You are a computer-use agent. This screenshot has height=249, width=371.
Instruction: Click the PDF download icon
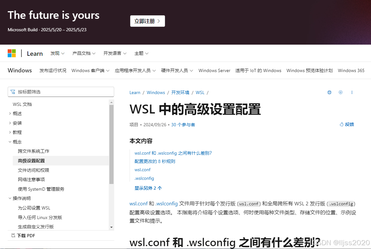pos(13,235)
